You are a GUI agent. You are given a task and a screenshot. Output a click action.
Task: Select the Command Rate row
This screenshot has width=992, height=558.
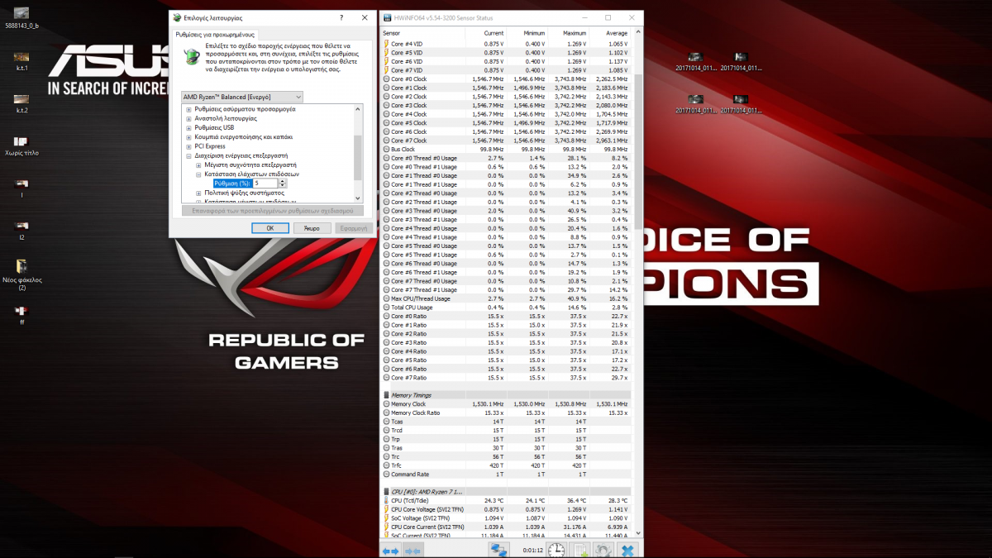[x=506, y=475]
